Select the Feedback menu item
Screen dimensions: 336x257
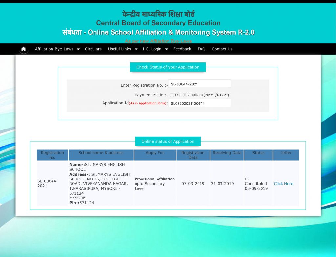click(182, 49)
